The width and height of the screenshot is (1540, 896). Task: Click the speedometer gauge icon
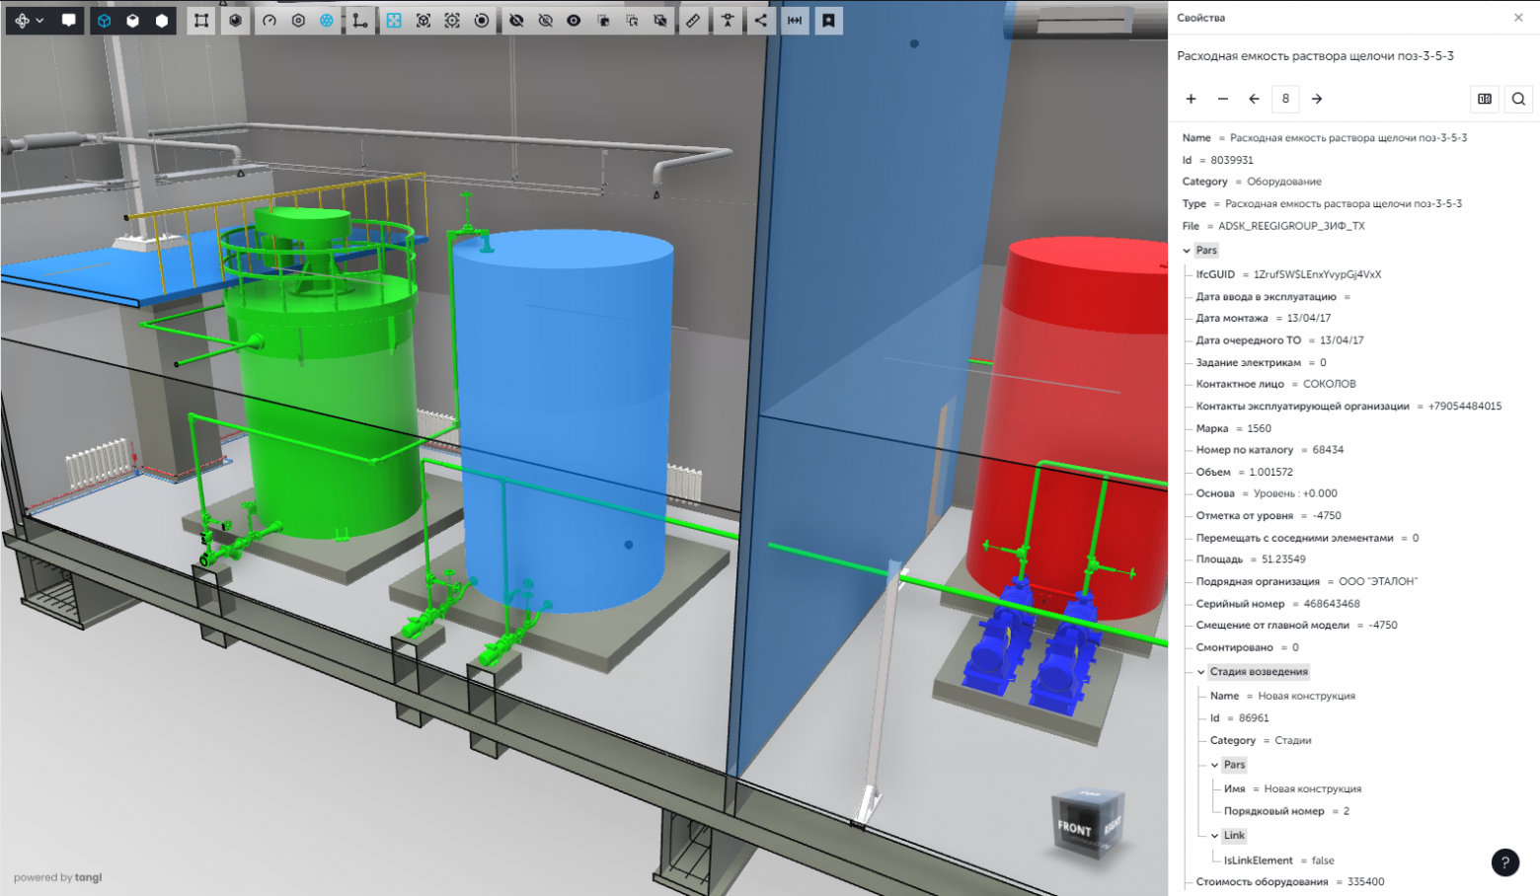tap(269, 20)
